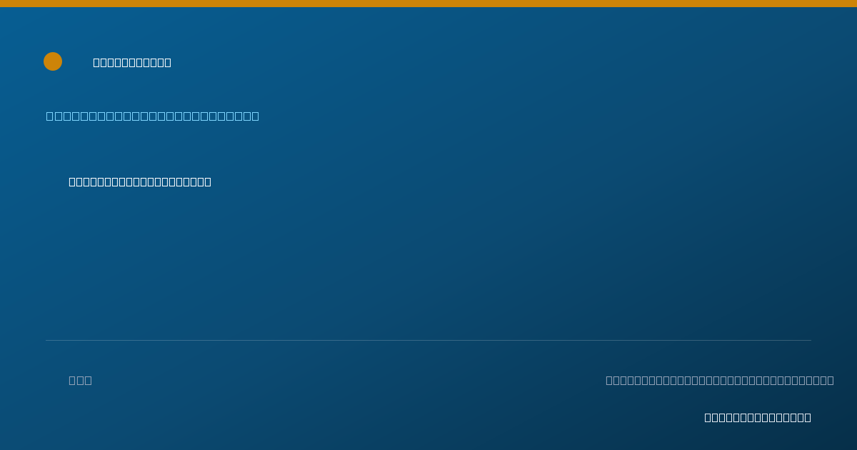This screenshot has height=450, width=857.
Task: Click the white footer text at bottom right
Action: click(758, 417)
